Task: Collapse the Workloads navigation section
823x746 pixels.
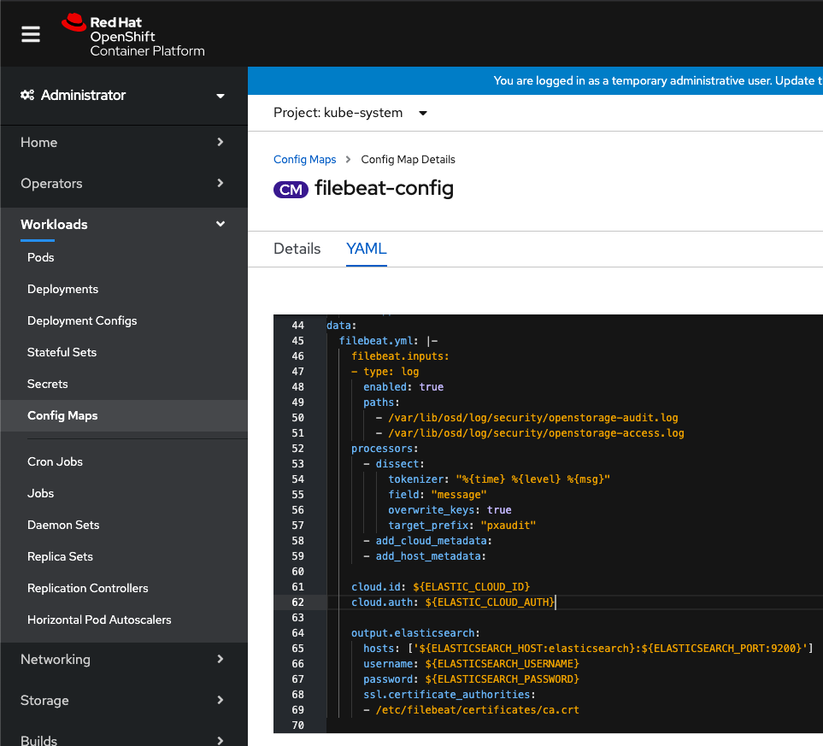Action: 123,224
